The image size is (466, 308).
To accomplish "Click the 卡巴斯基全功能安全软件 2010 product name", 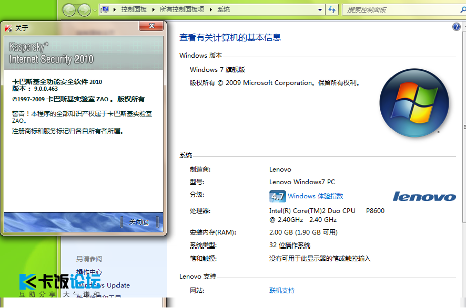I will pos(57,82).
